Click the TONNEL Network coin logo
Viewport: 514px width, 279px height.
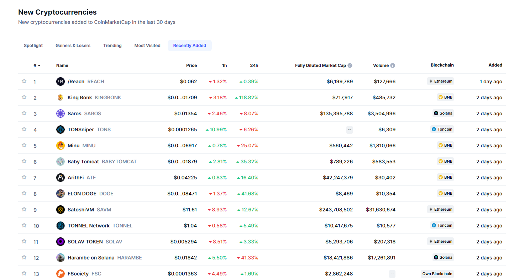[61, 226]
